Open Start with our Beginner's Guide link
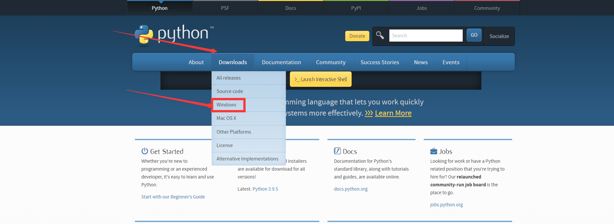 tap(173, 197)
